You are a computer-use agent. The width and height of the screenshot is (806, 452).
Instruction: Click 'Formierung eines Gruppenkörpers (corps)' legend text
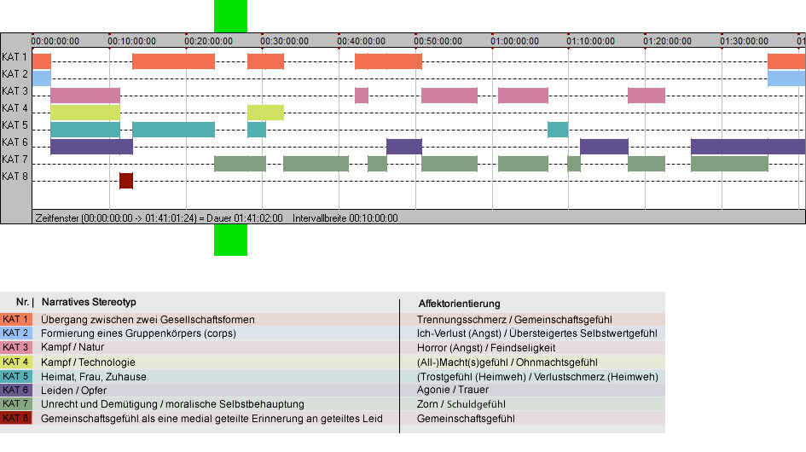tap(138, 333)
